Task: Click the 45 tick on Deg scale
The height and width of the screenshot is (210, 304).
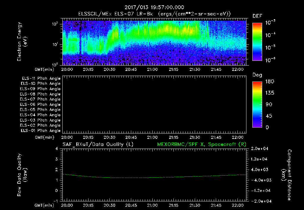Action: pos(269,116)
